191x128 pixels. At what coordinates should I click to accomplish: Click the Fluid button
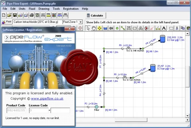coord(7,22)
